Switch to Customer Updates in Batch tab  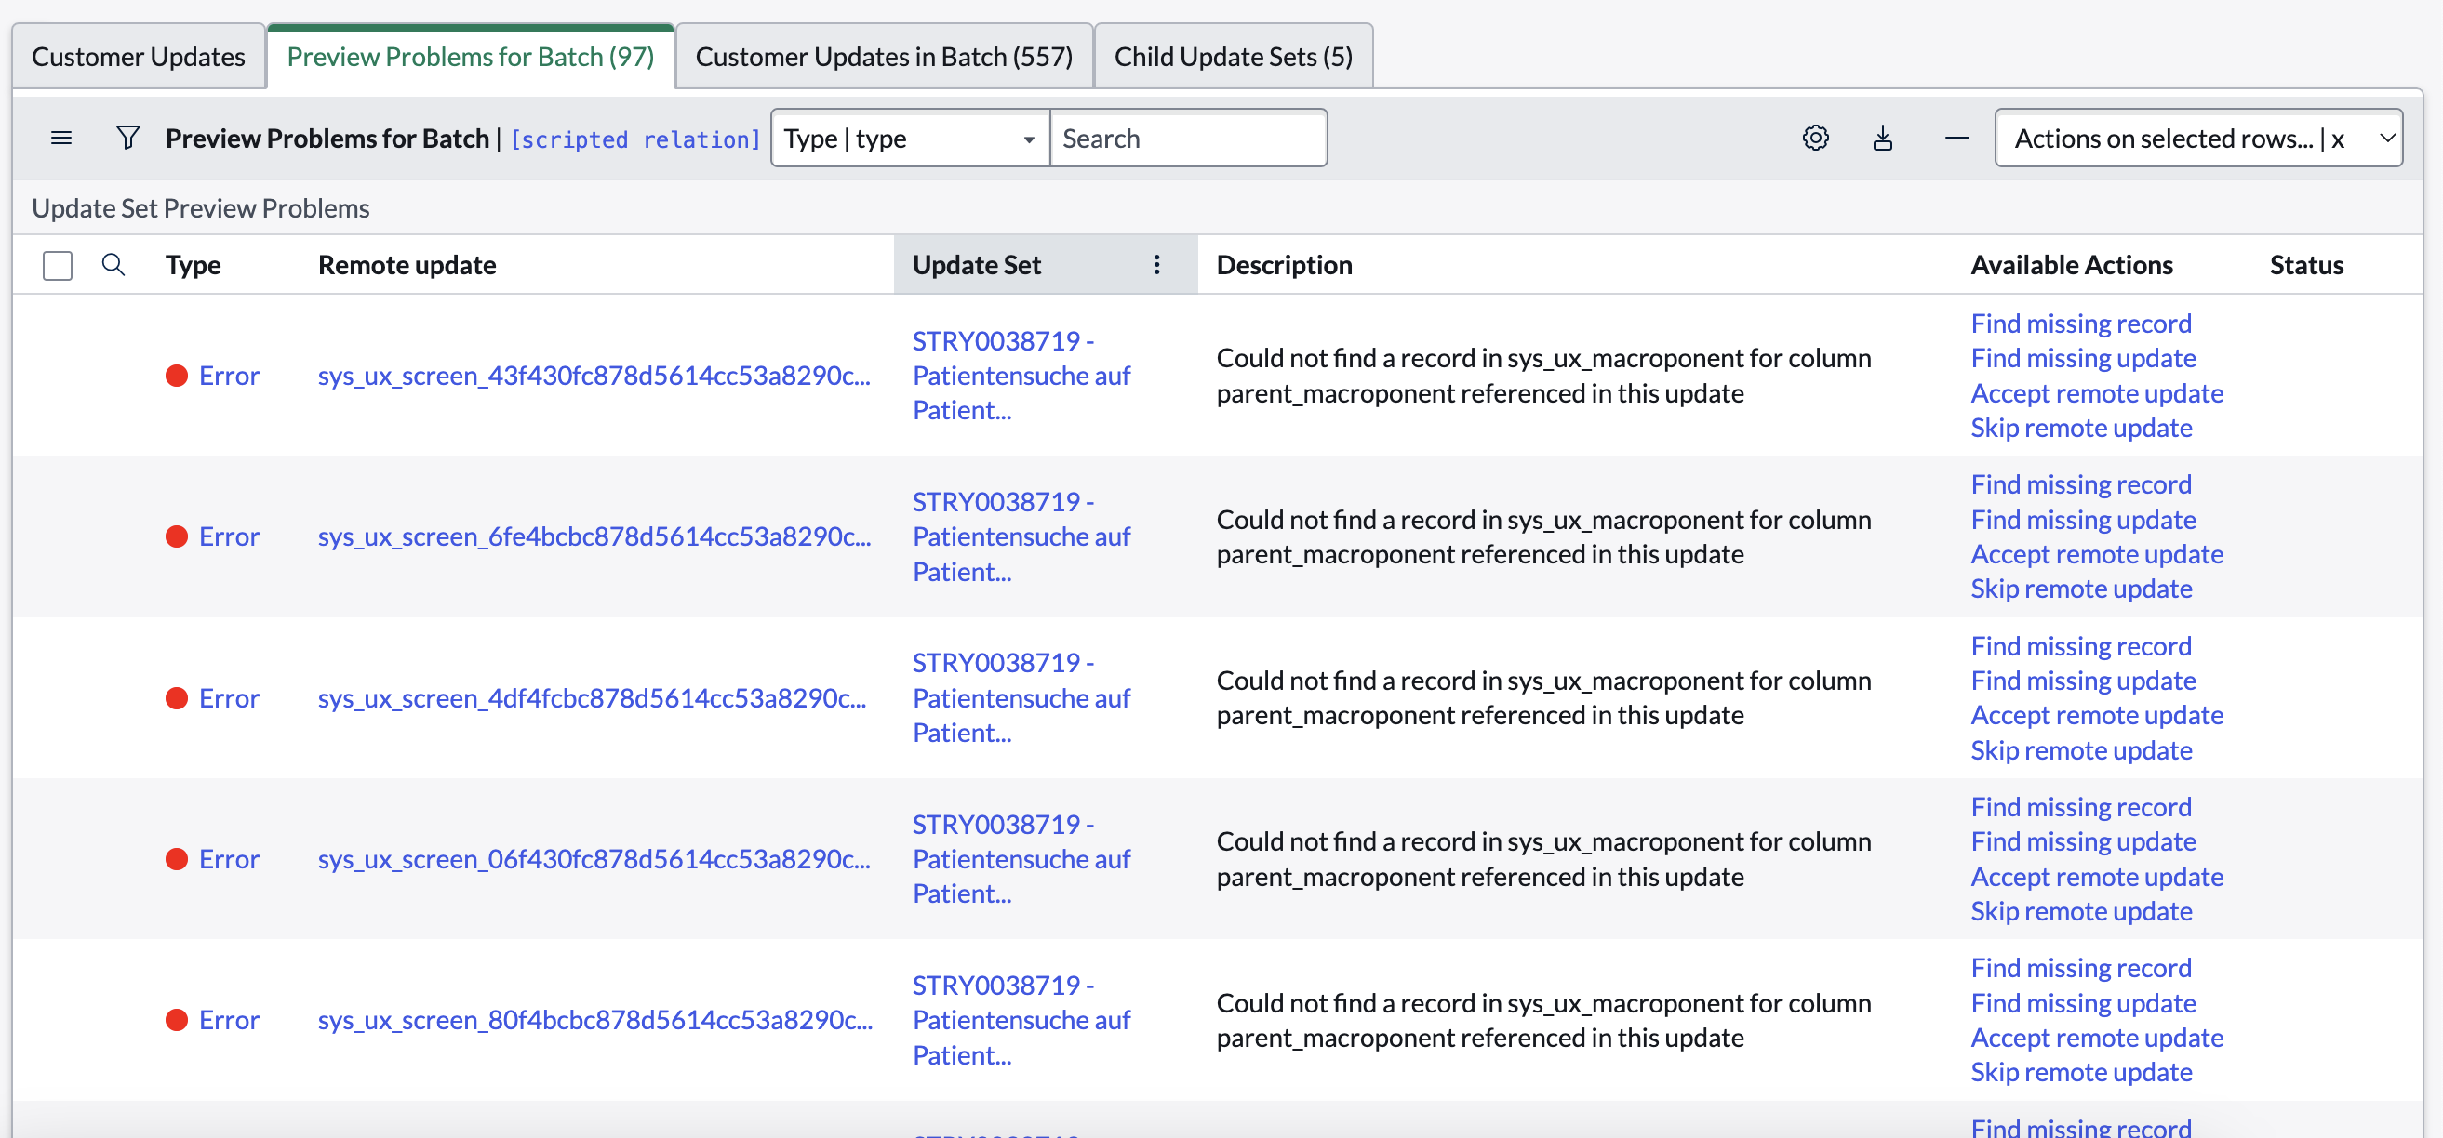pos(884,57)
